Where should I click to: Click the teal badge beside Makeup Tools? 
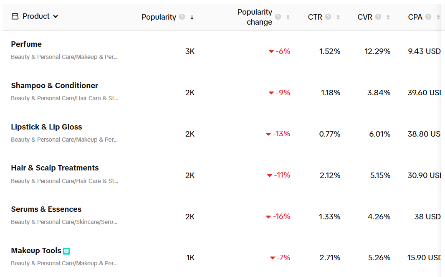click(x=66, y=251)
